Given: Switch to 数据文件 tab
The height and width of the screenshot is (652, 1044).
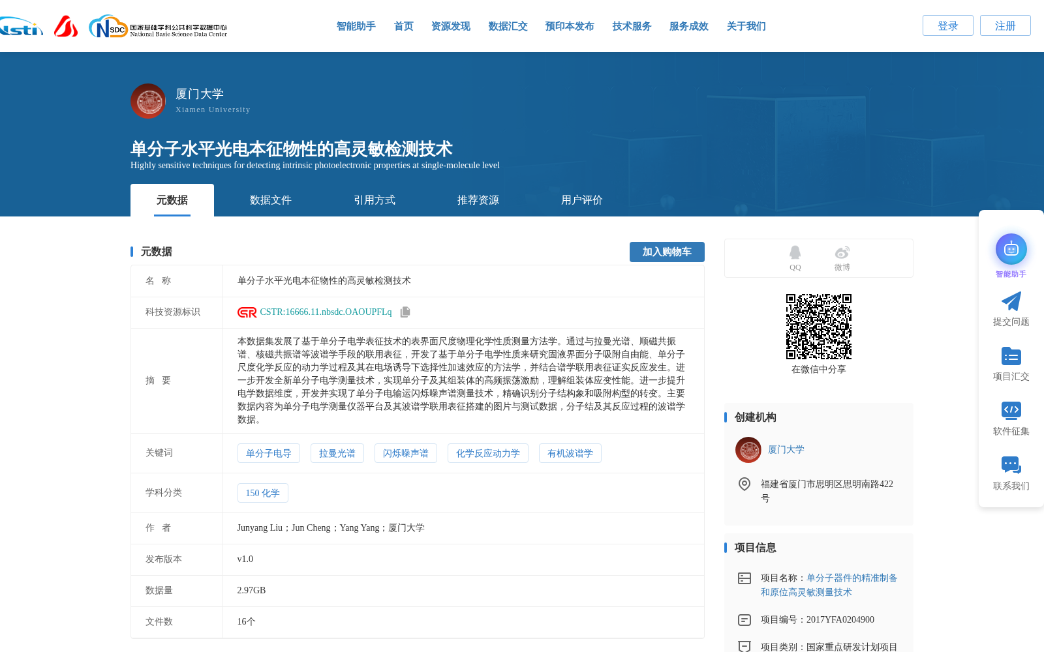Looking at the screenshot, I should 271,200.
